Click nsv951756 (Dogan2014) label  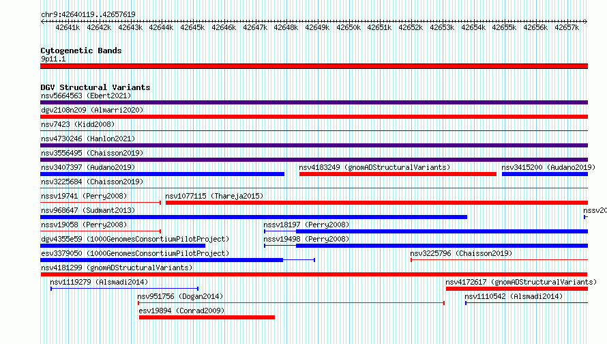pos(180,296)
